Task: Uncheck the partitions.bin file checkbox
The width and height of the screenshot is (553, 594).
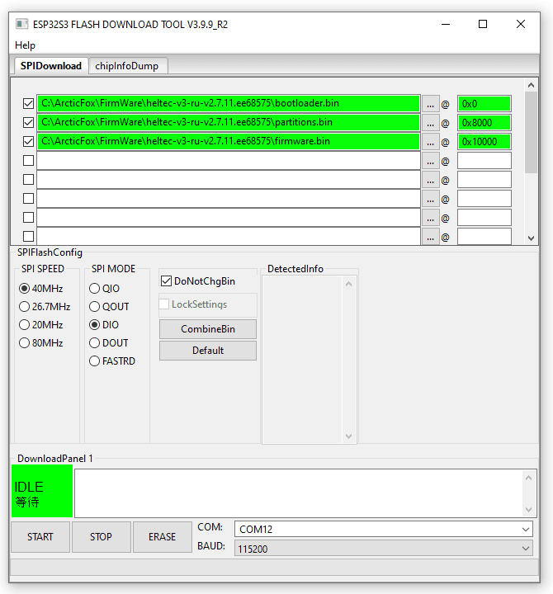Action: click(28, 122)
